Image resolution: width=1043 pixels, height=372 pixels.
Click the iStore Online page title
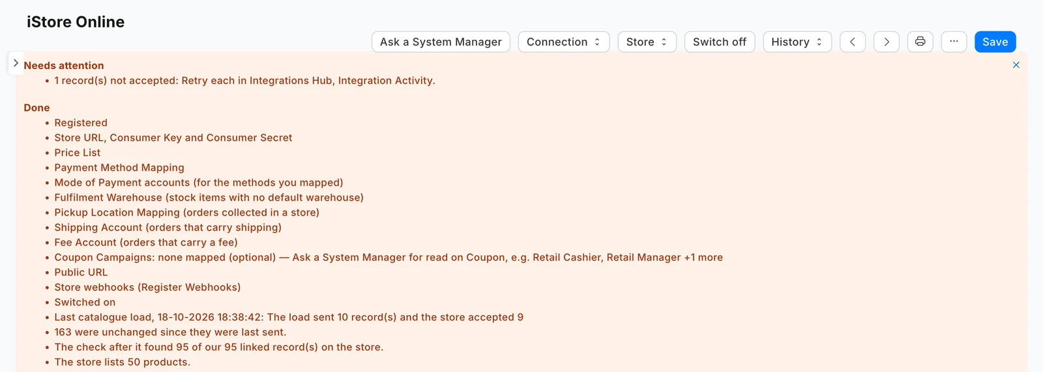click(x=76, y=21)
